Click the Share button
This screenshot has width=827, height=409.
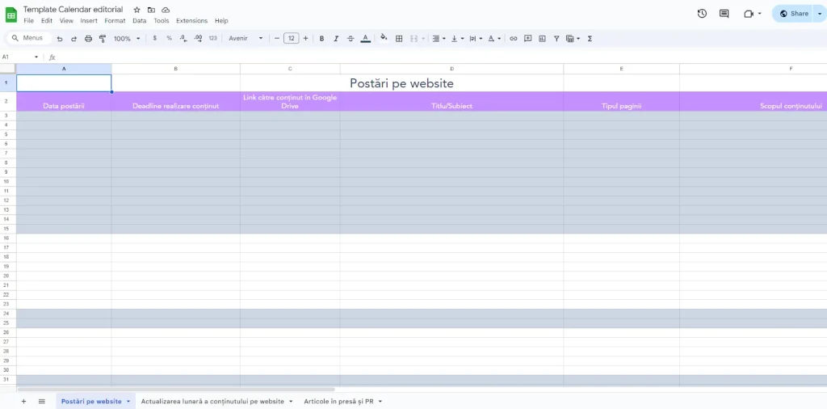click(x=793, y=14)
